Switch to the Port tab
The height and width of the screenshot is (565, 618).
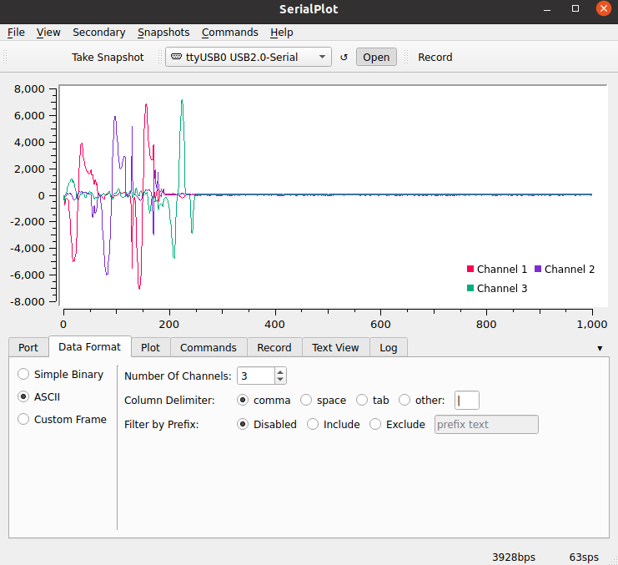[x=28, y=347]
